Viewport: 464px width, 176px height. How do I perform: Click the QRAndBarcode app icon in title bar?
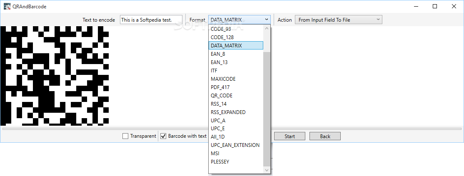(7, 6)
